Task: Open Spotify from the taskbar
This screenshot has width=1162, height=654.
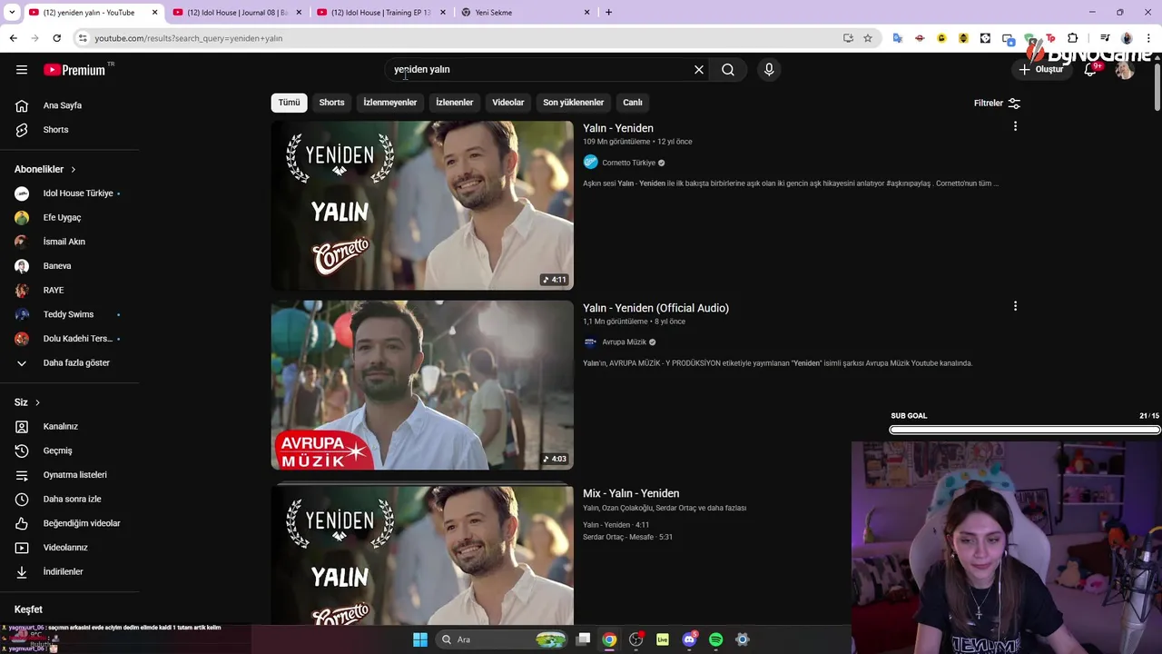Action: coord(715,639)
